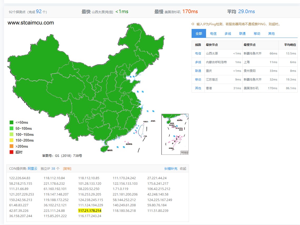The image size is (300, 225).
Task: Click the www.stcaimcu.com map title
Action: coord(31,23)
